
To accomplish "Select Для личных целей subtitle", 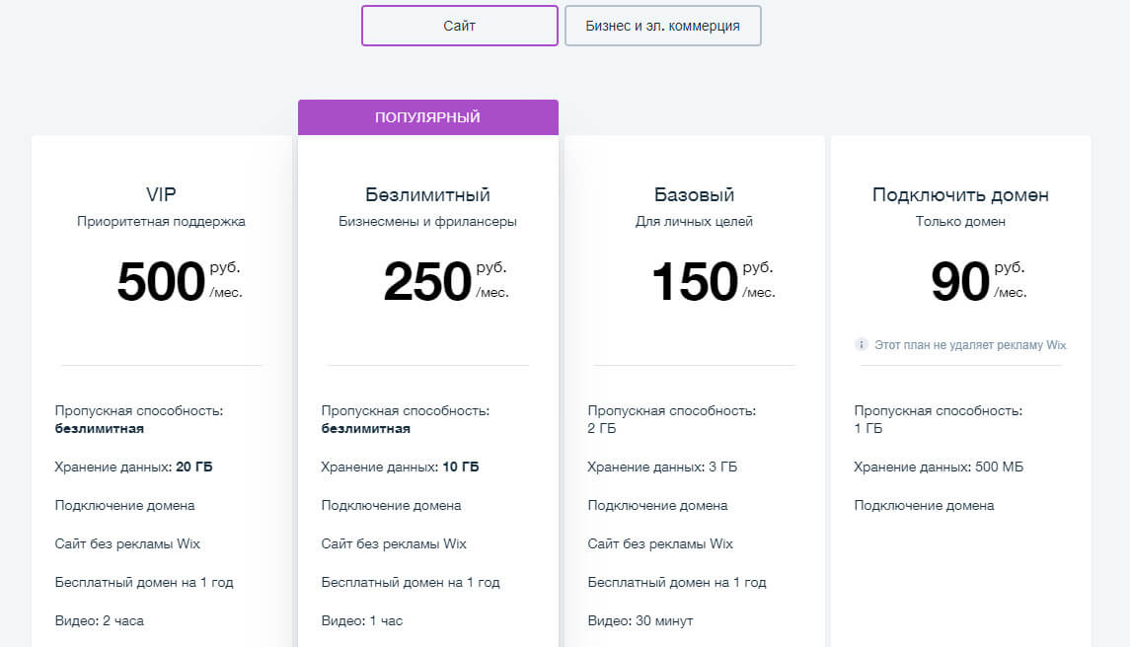I will pos(693,221).
